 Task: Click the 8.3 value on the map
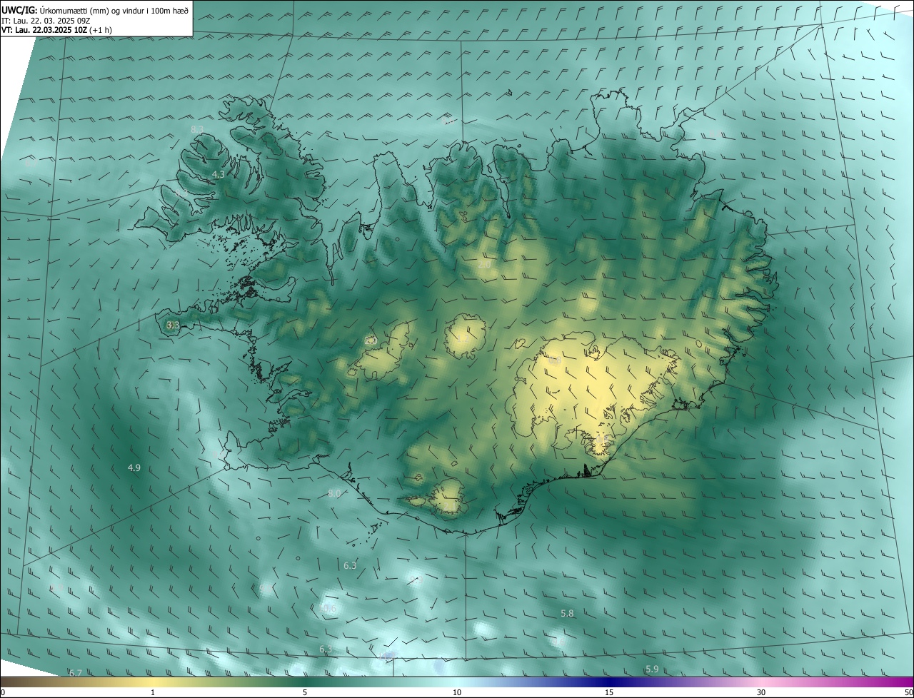(197, 128)
